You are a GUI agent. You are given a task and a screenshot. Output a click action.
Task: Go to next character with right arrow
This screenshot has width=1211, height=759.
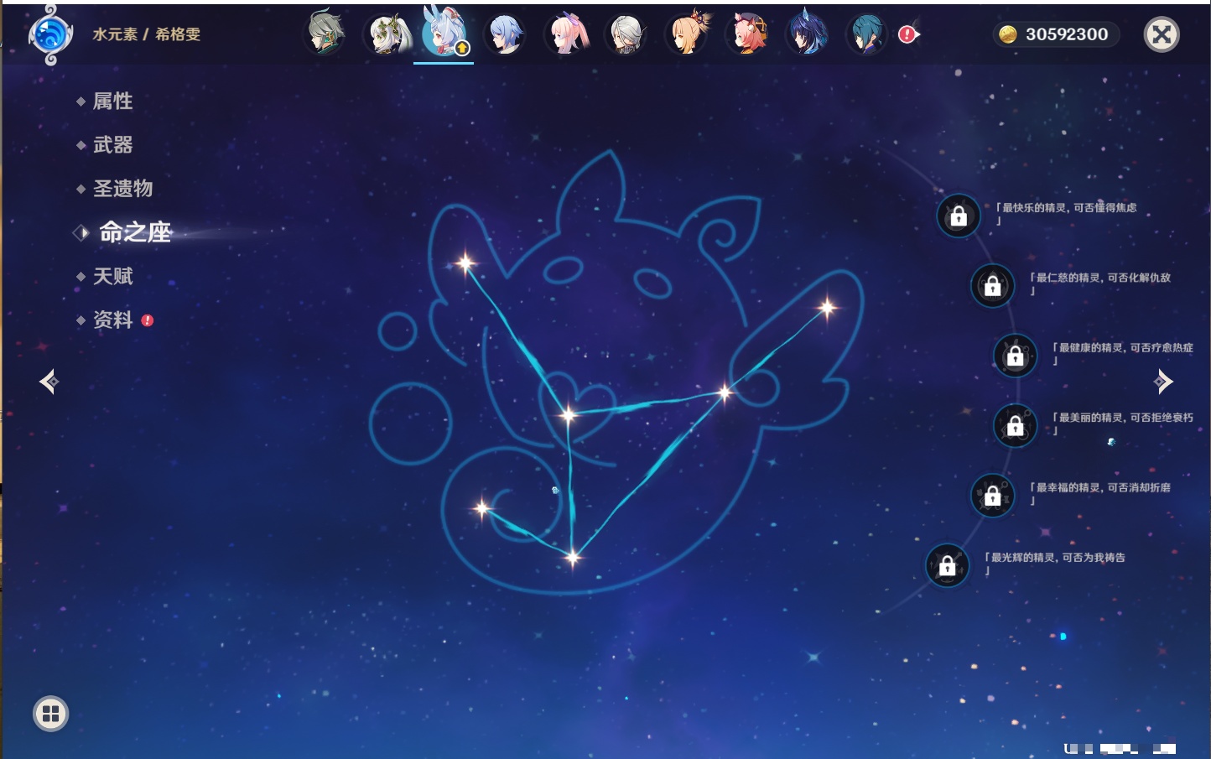tap(1162, 382)
